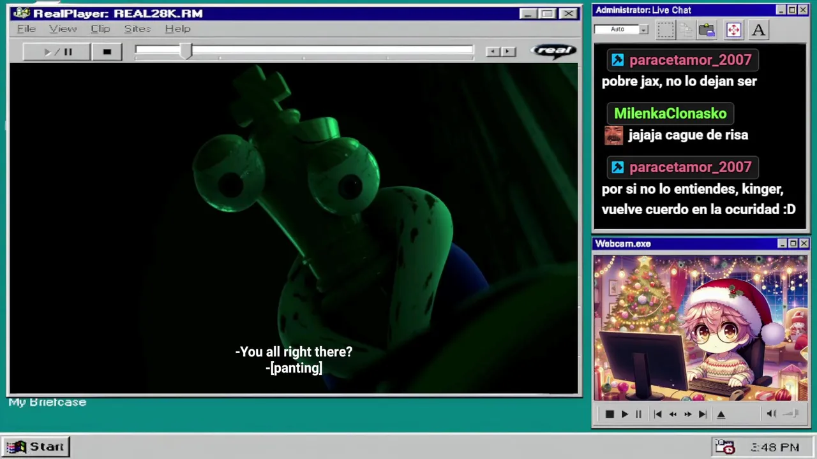Screen dimensions: 817x459
Task: Minimize the Live Chat window
Action: coord(781,10)
